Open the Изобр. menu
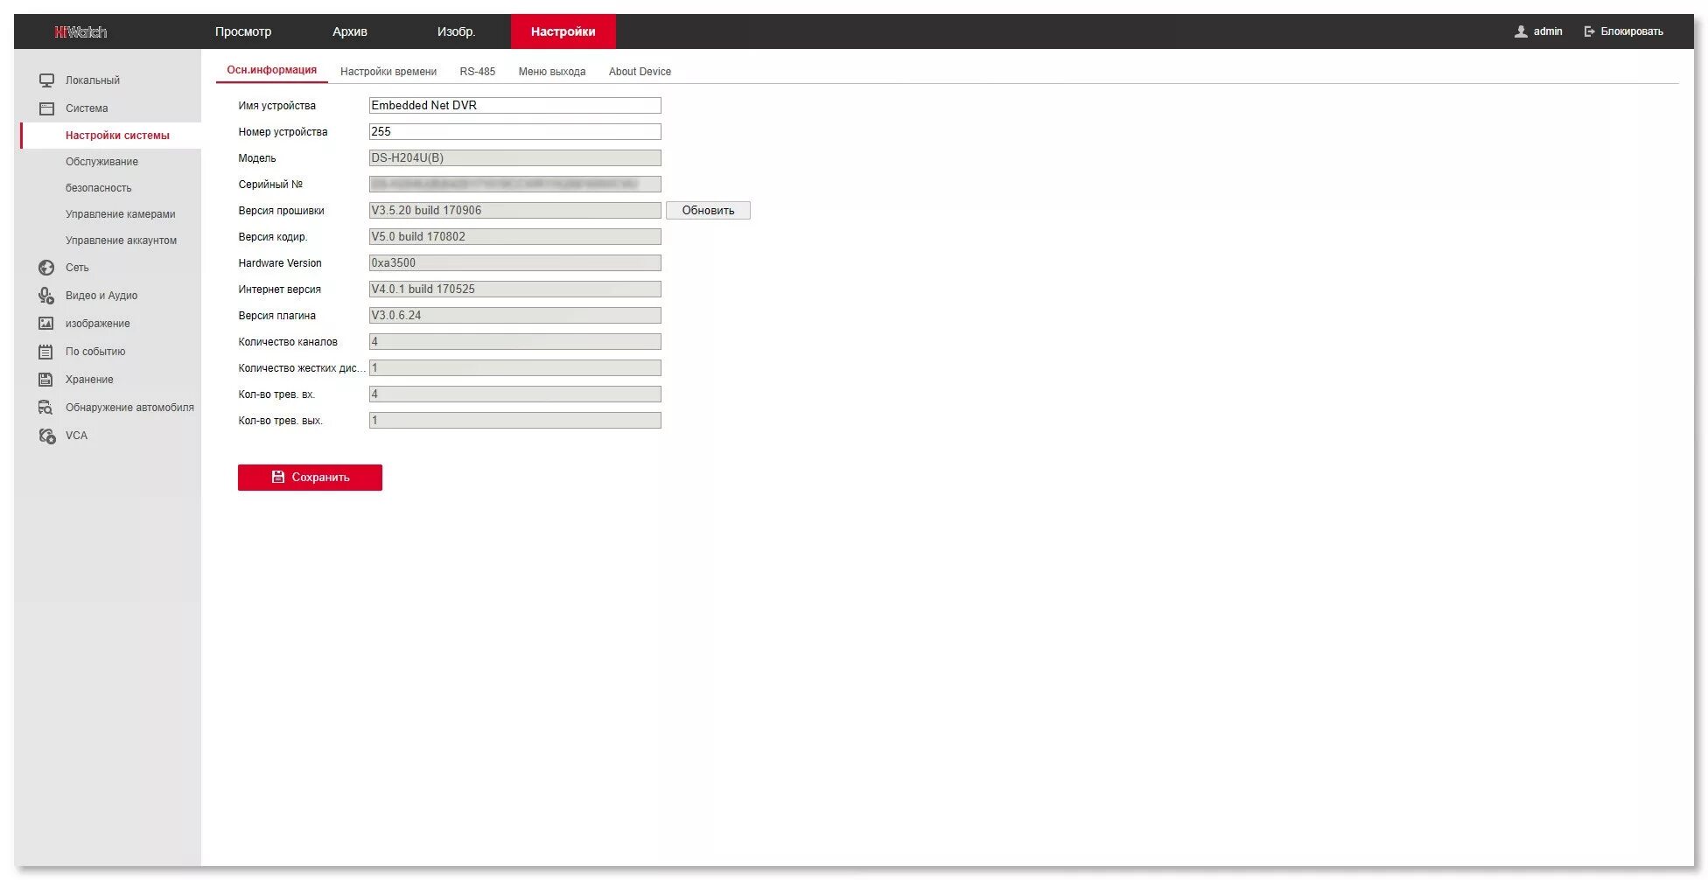 [456, 31]
